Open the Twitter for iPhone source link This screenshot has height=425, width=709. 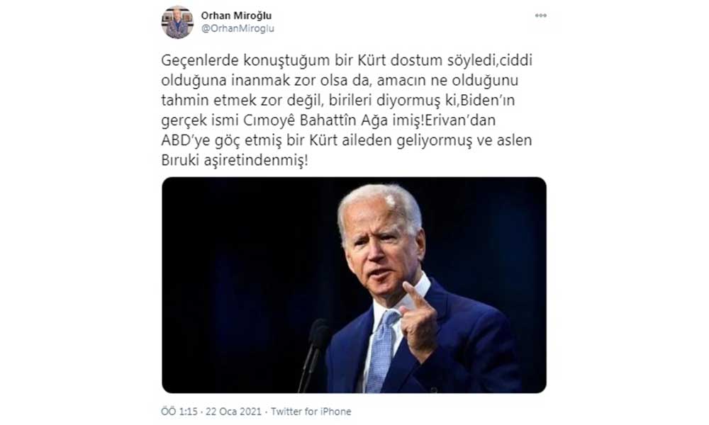(311, 412)
